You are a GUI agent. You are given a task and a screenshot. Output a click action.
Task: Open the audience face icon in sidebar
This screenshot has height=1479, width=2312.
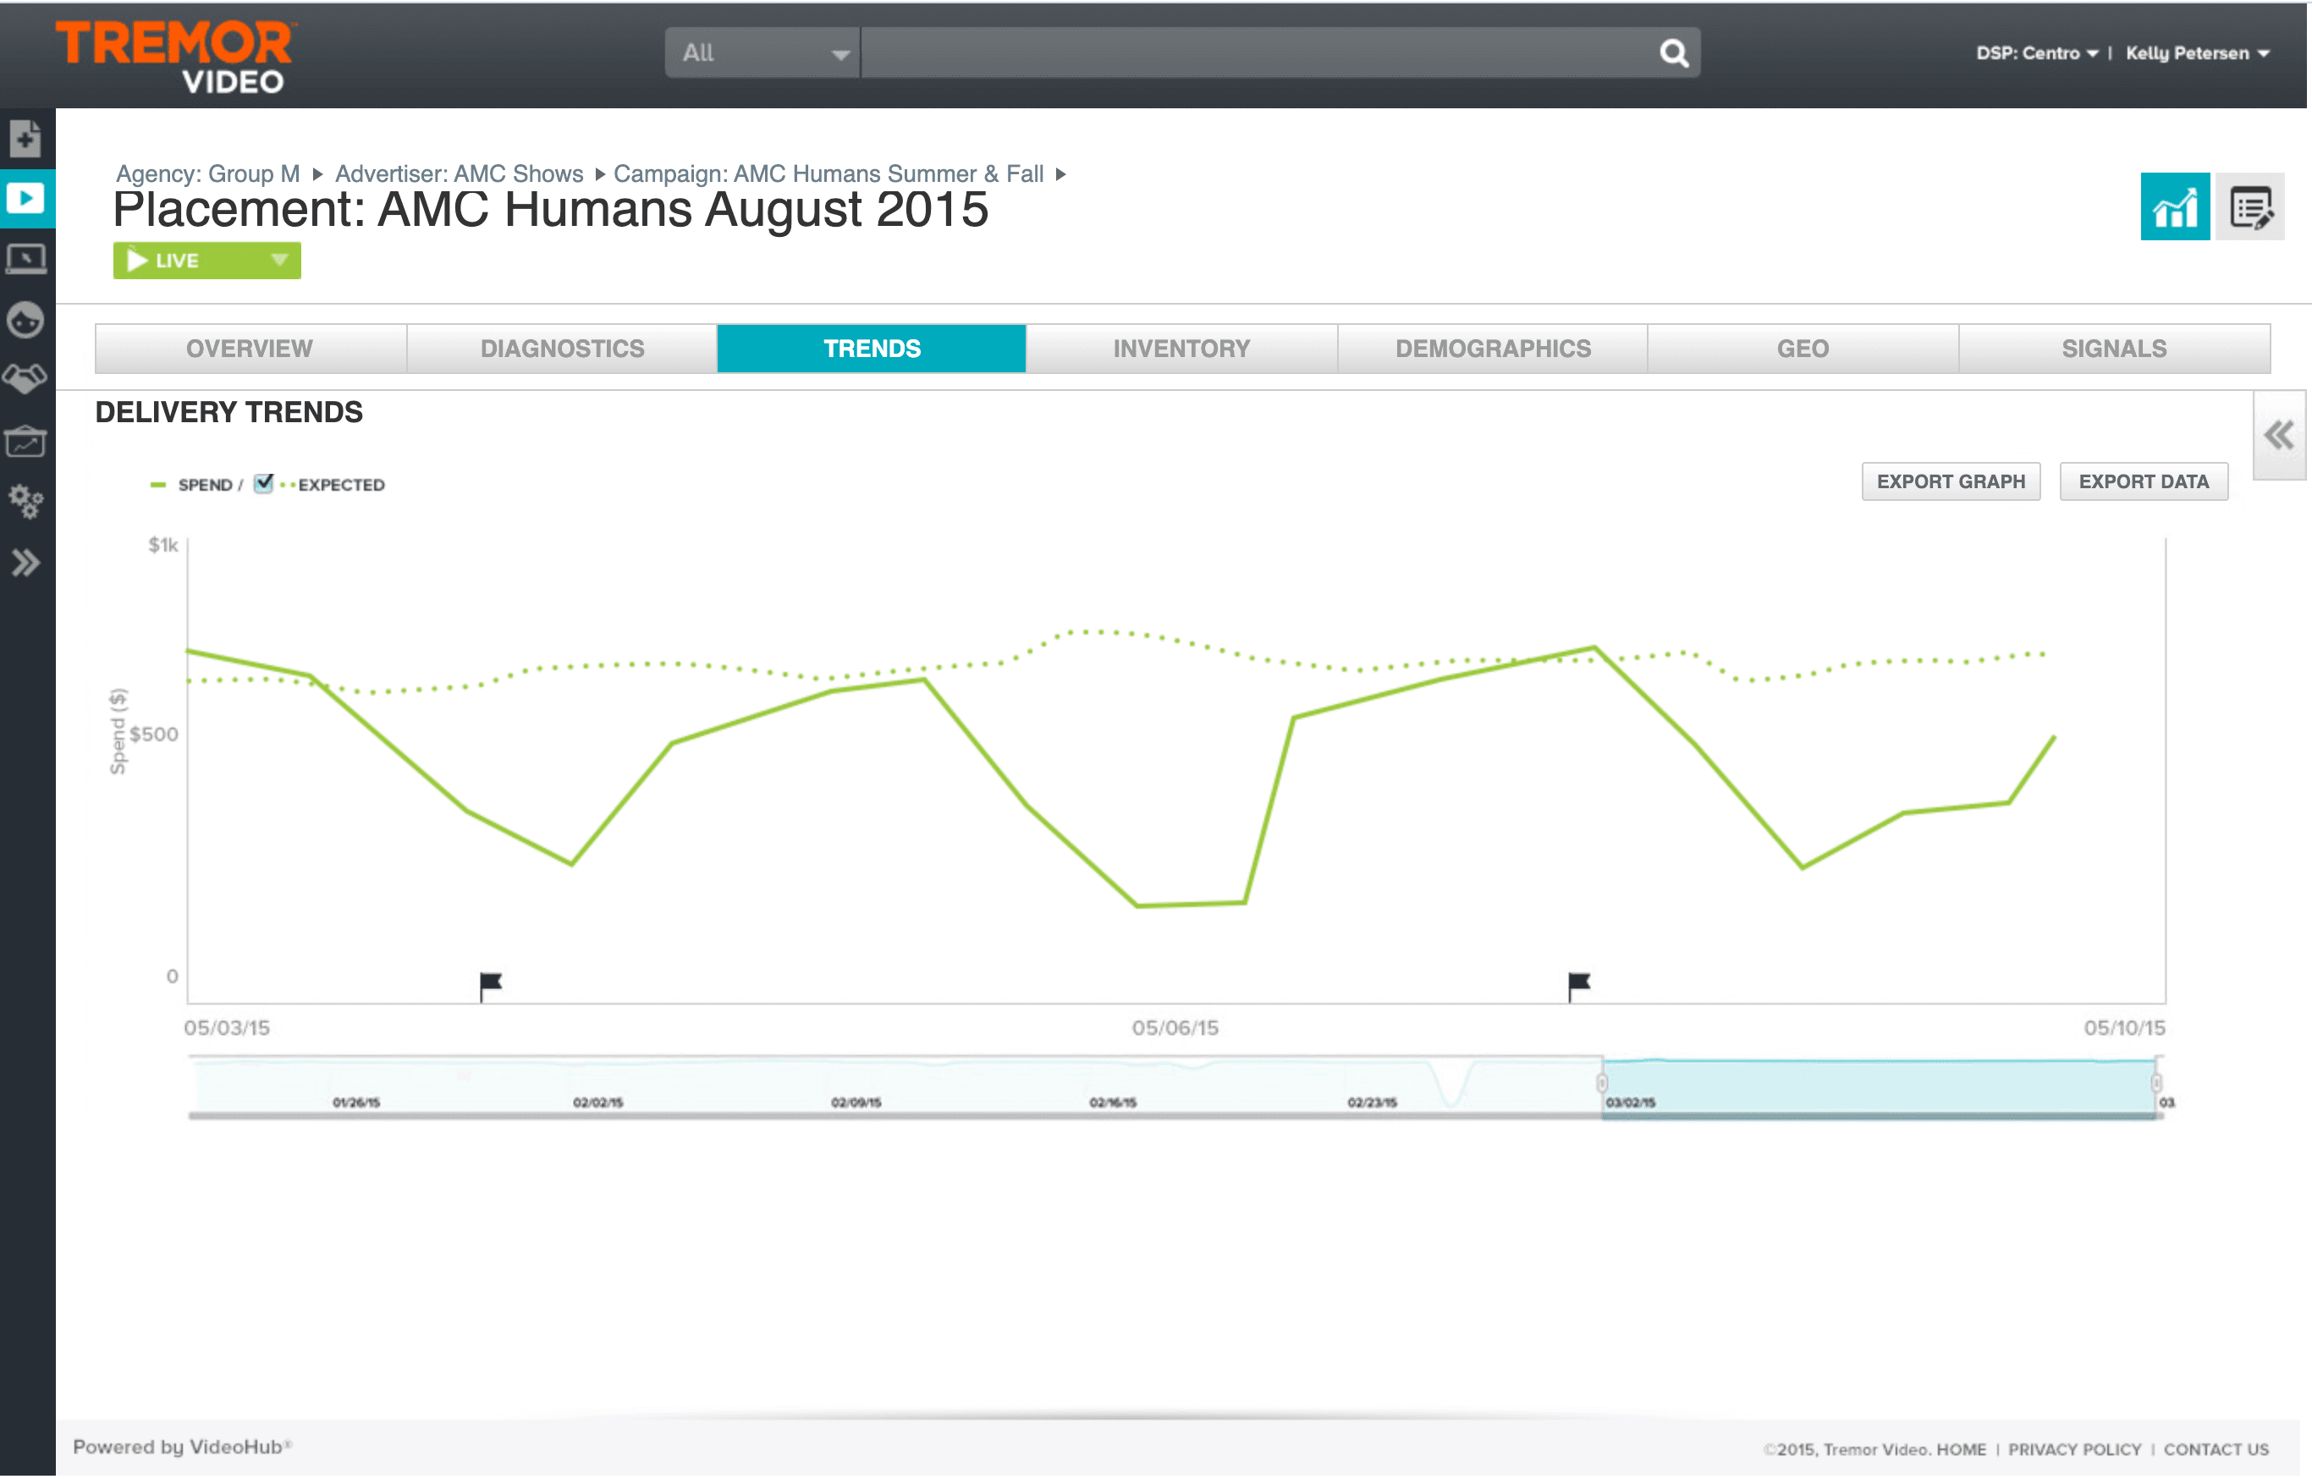click(26, 320)
